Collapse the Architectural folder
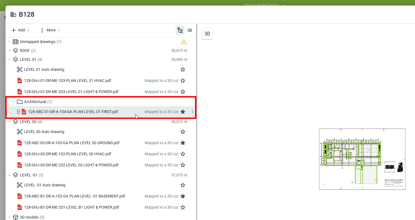Image resolution: width=415 pixels, height=220 pixels. tap(14, 102)
